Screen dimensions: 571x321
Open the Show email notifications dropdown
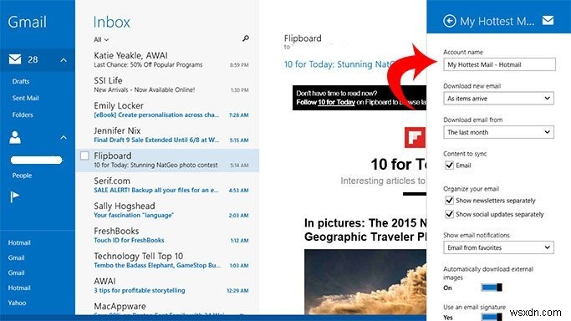(498, 247)
